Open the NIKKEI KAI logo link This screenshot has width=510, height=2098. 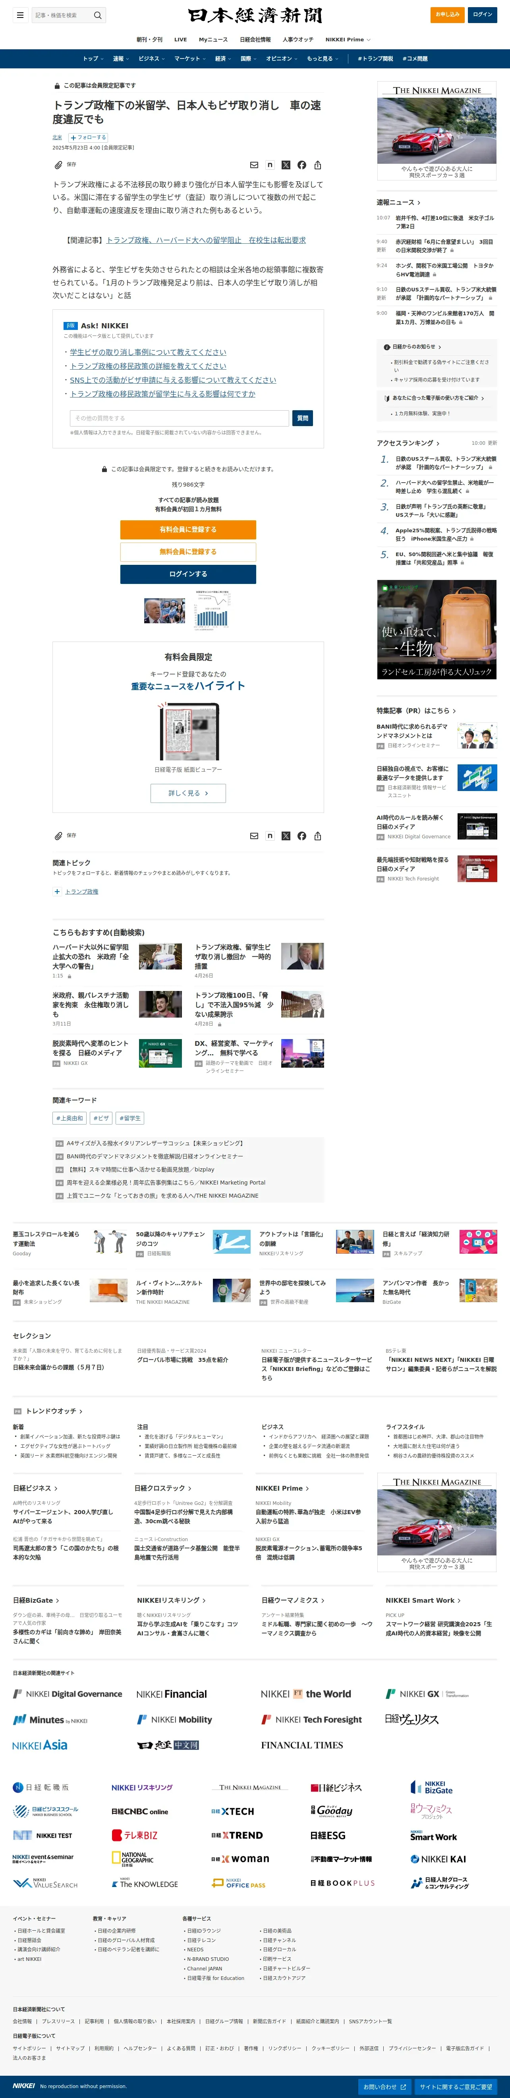pos(438,1859)
